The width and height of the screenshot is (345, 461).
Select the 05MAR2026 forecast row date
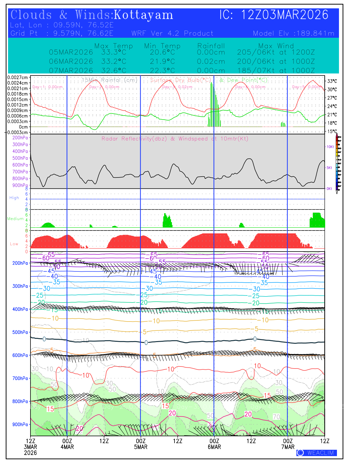click(x=71, y=52)
